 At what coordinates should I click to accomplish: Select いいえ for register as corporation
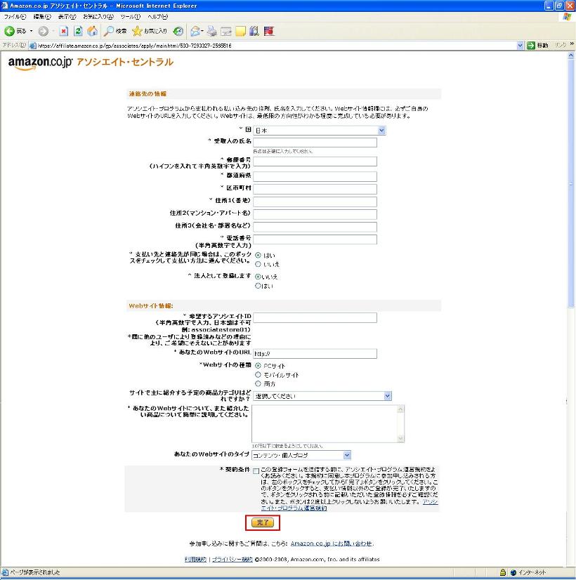pos(258,277)
